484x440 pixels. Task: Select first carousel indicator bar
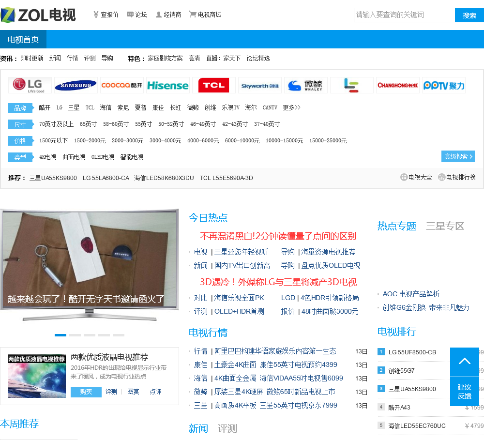(60, 335)
